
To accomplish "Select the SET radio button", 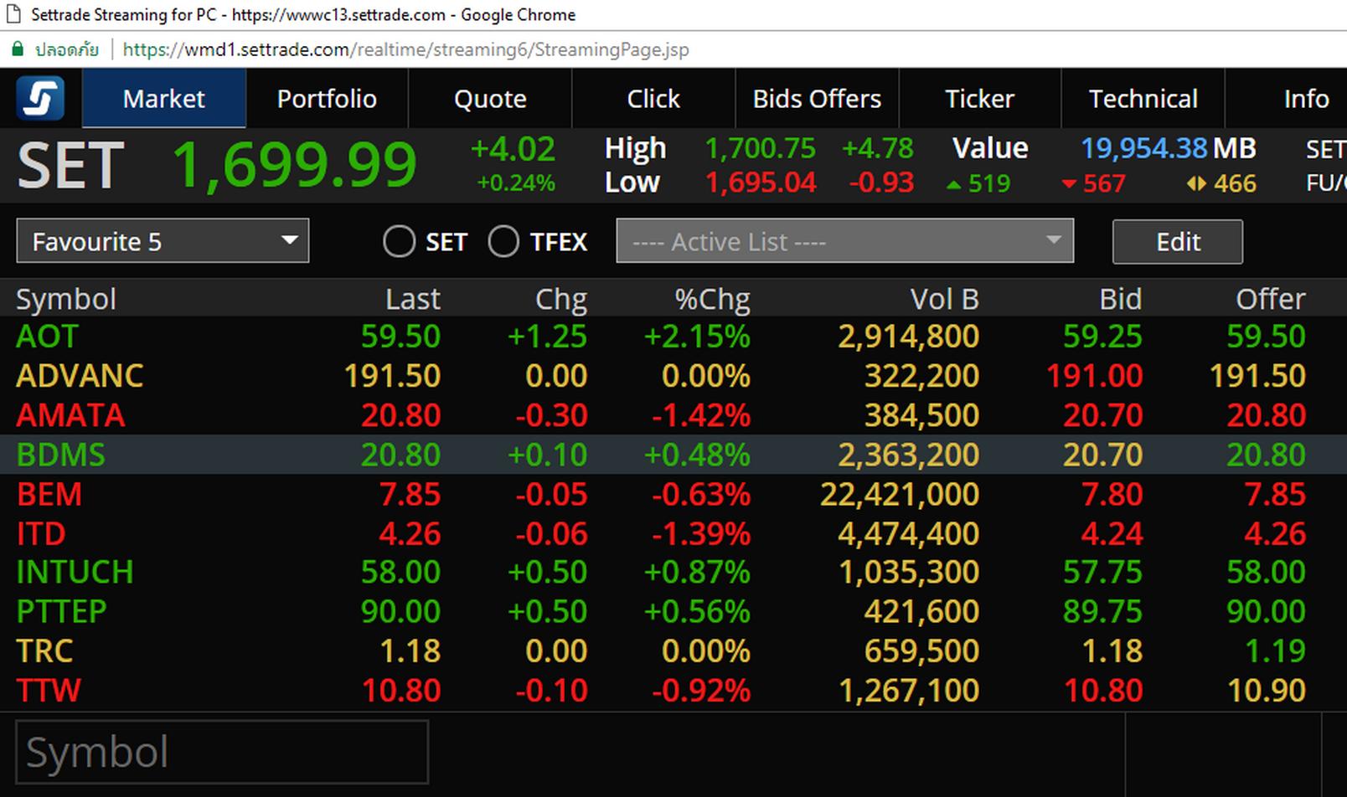I will click(399, 242).
